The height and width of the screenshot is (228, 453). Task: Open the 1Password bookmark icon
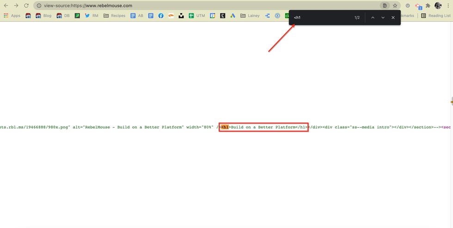[277, 16]
